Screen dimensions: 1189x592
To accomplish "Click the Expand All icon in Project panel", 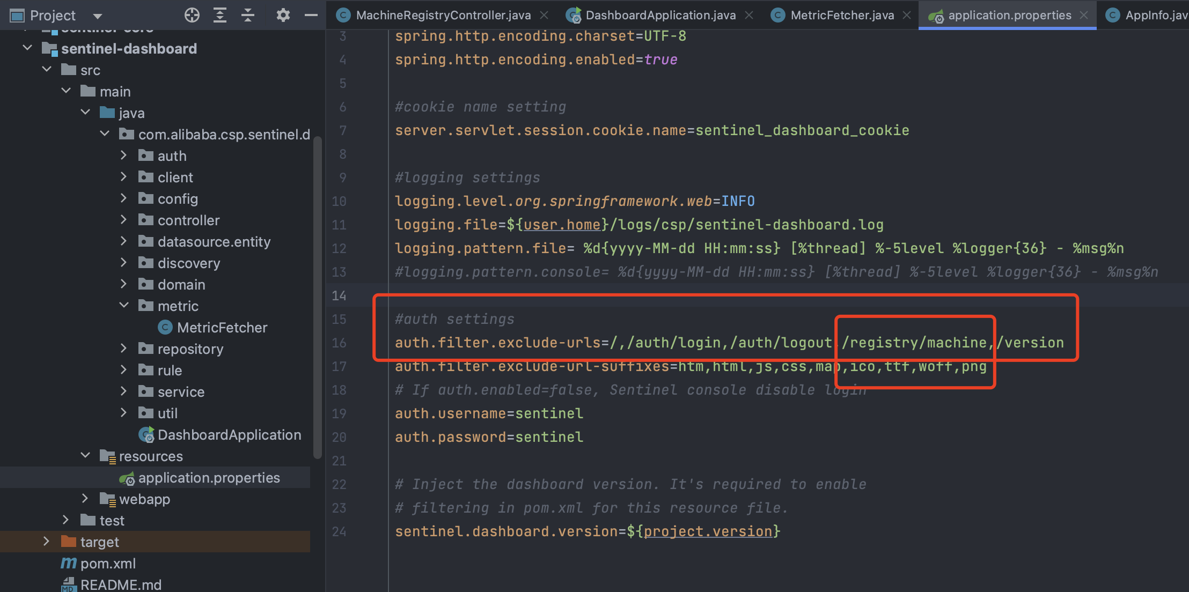I will tap(220, 15).
